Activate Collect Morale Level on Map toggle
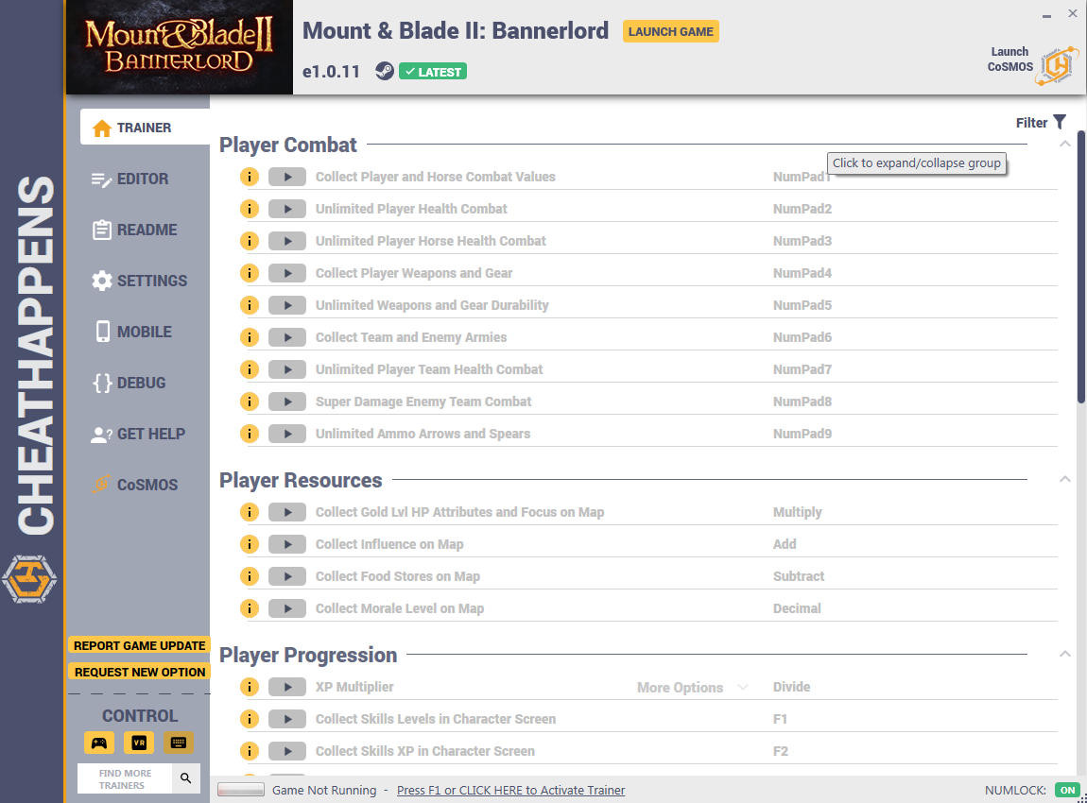 click(287, 608)
